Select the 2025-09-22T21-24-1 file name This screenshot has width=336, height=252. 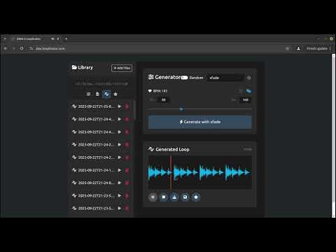(x=96, y=170)
